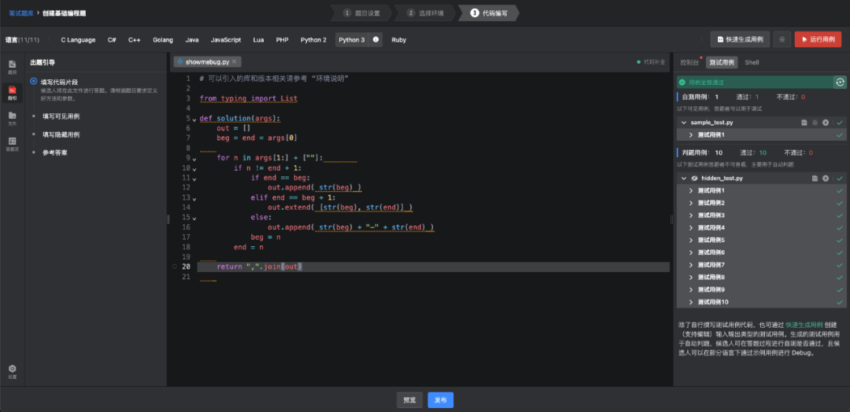The height and width of the screenshot is (412, 850).
Task: Fold the elif block at line 13
Action: coord(194,197)
